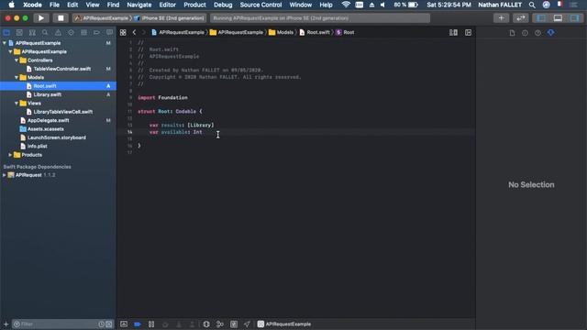This screenshot has height=330, width=587.
Task: Toggle the inspectors panel
Action: (575, 18)
